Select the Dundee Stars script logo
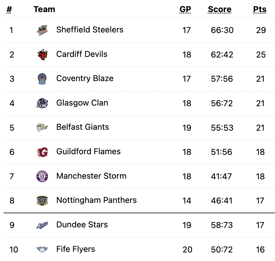Image resolution: width=275 pixels, height=261 pixels. click(x=42, y=225)
